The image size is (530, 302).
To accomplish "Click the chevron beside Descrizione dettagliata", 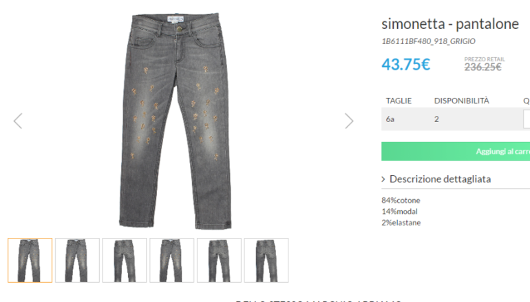I will pos(383,179).
